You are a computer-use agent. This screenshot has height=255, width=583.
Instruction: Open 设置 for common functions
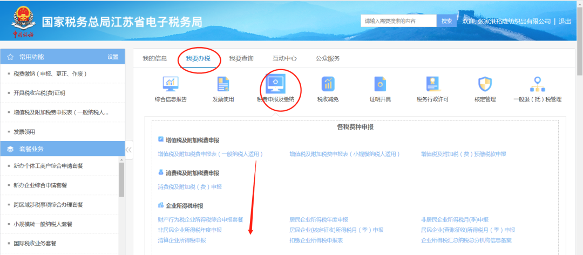(x=113, y=57)
